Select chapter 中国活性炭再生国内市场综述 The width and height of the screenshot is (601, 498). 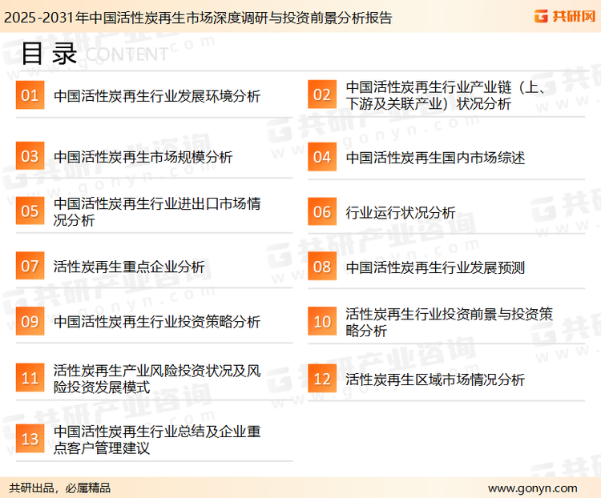coord(435,157)
